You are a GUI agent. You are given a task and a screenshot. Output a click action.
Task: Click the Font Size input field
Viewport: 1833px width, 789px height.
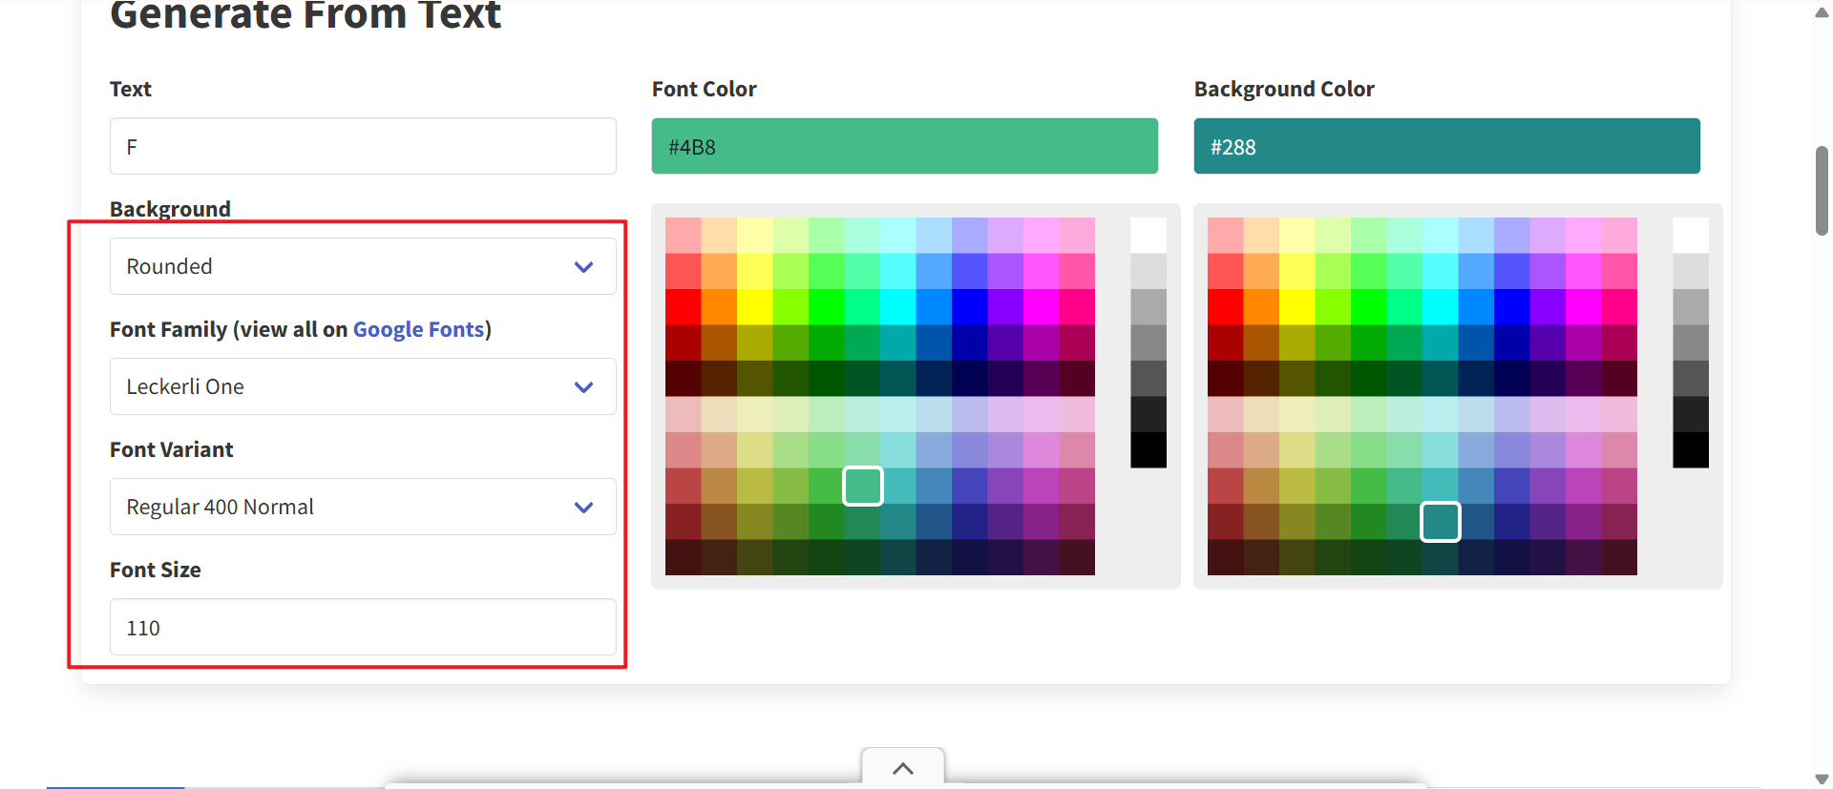(363, 627)
